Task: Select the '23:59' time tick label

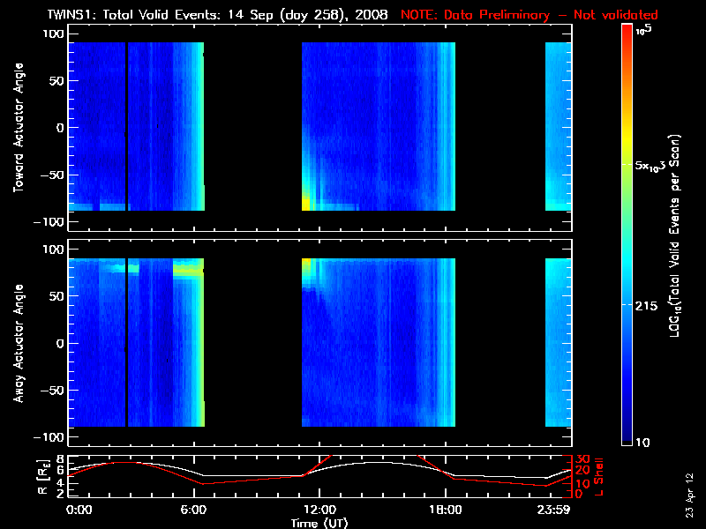Action: pyautogui.click(x=556, y=510)
